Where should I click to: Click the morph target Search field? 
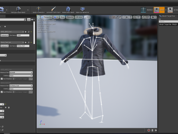pos(168,22)
